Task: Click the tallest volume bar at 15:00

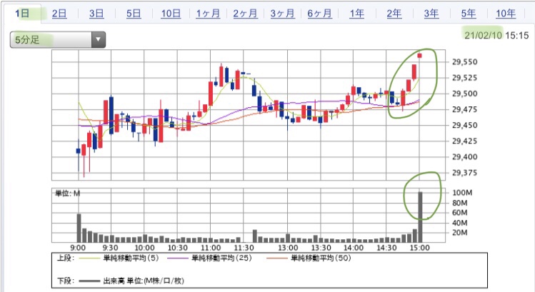Action: pyautogui.click(x=420, y=217)
